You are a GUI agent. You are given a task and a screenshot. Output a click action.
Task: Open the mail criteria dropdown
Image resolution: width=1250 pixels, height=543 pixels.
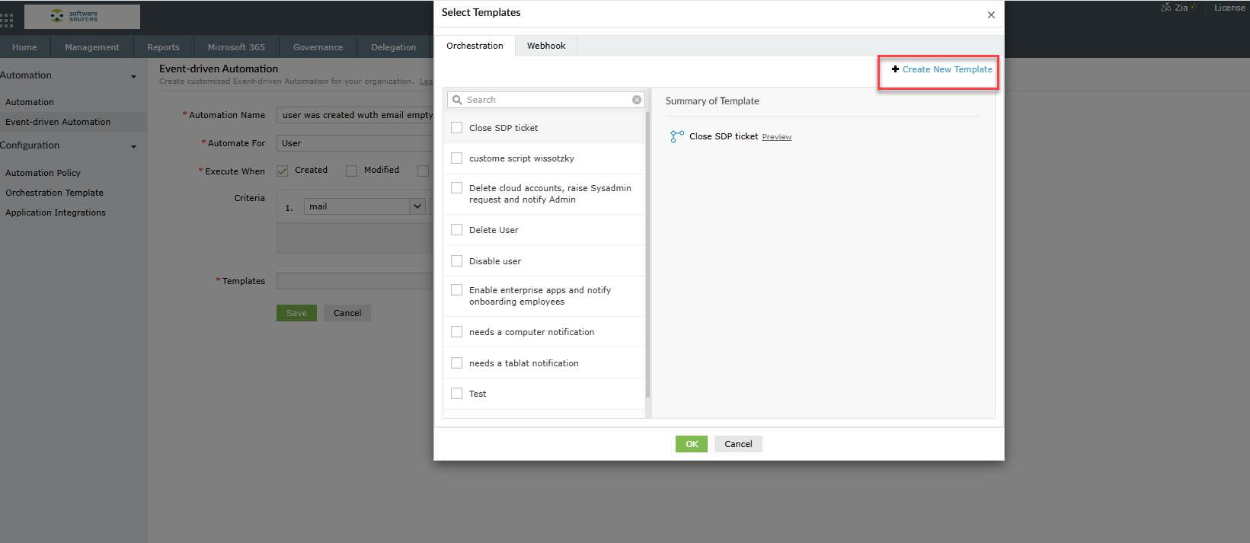pos(417,206)
